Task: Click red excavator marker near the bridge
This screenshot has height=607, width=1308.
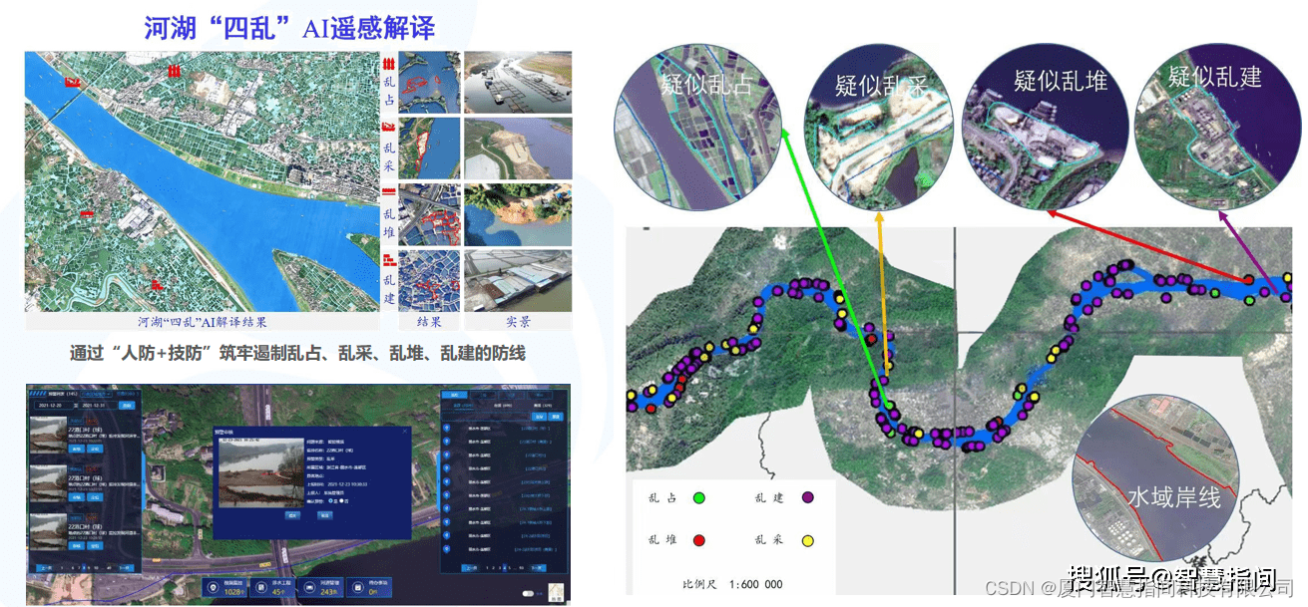Action: (71, 83)
